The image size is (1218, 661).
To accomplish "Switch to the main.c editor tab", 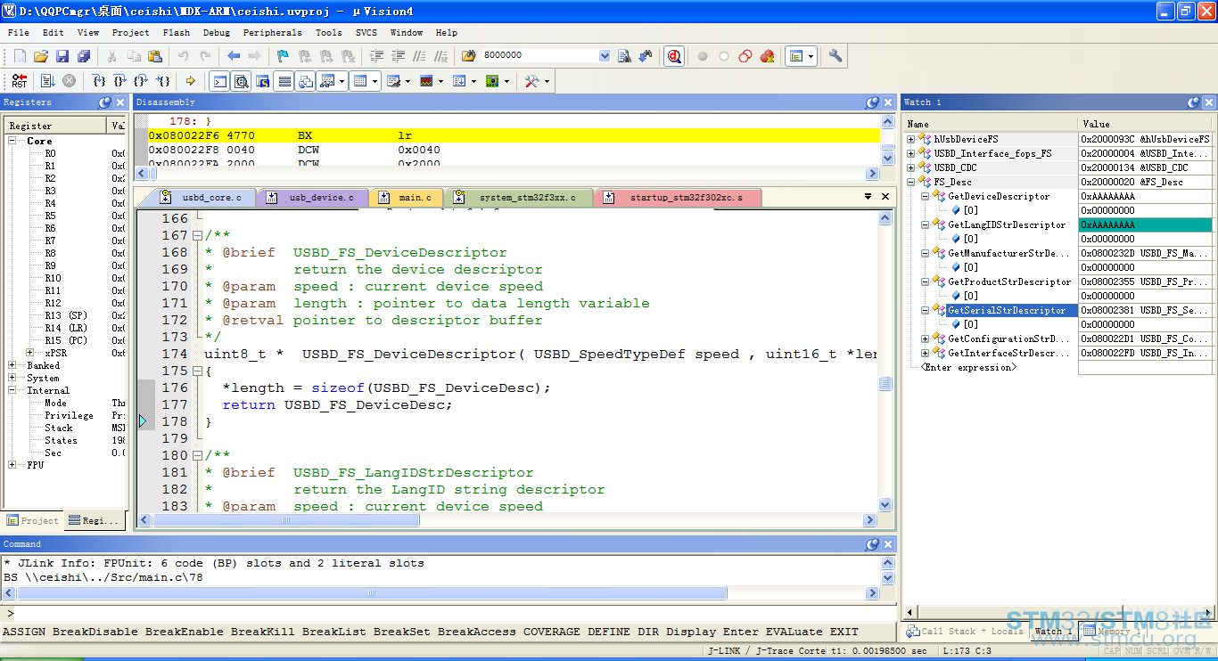I will pyautogui.click(x=406, y=197).
